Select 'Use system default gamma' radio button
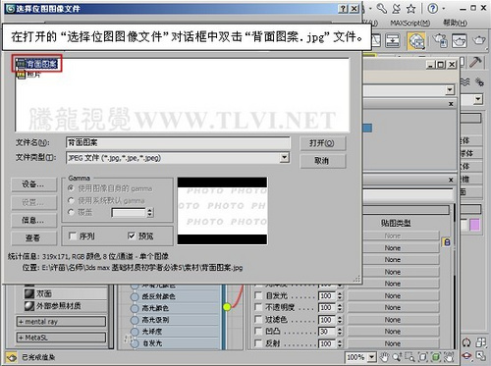Image resolution: width=491 pixels, height=366 pixels. point(71,200)
